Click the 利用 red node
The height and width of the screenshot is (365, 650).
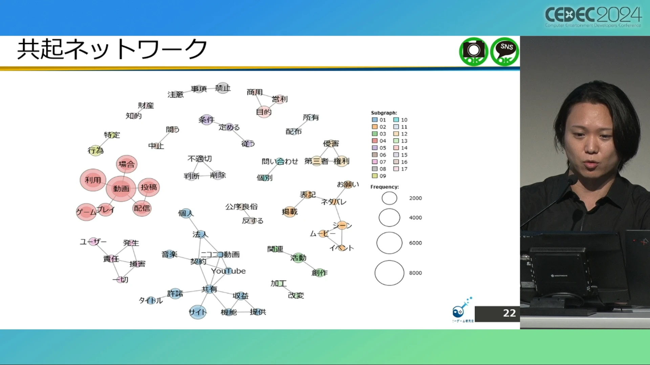click(x=93, y=180)
